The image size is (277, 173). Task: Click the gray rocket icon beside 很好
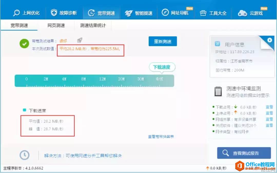point(80,40)
